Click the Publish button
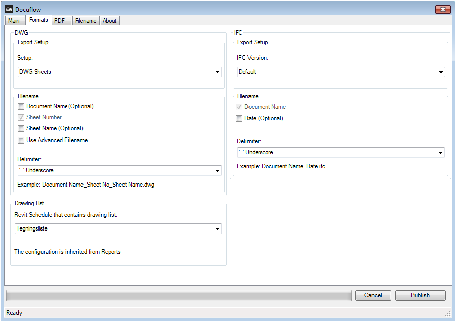Viewport: 456px width, 322px height. point(420,295)
